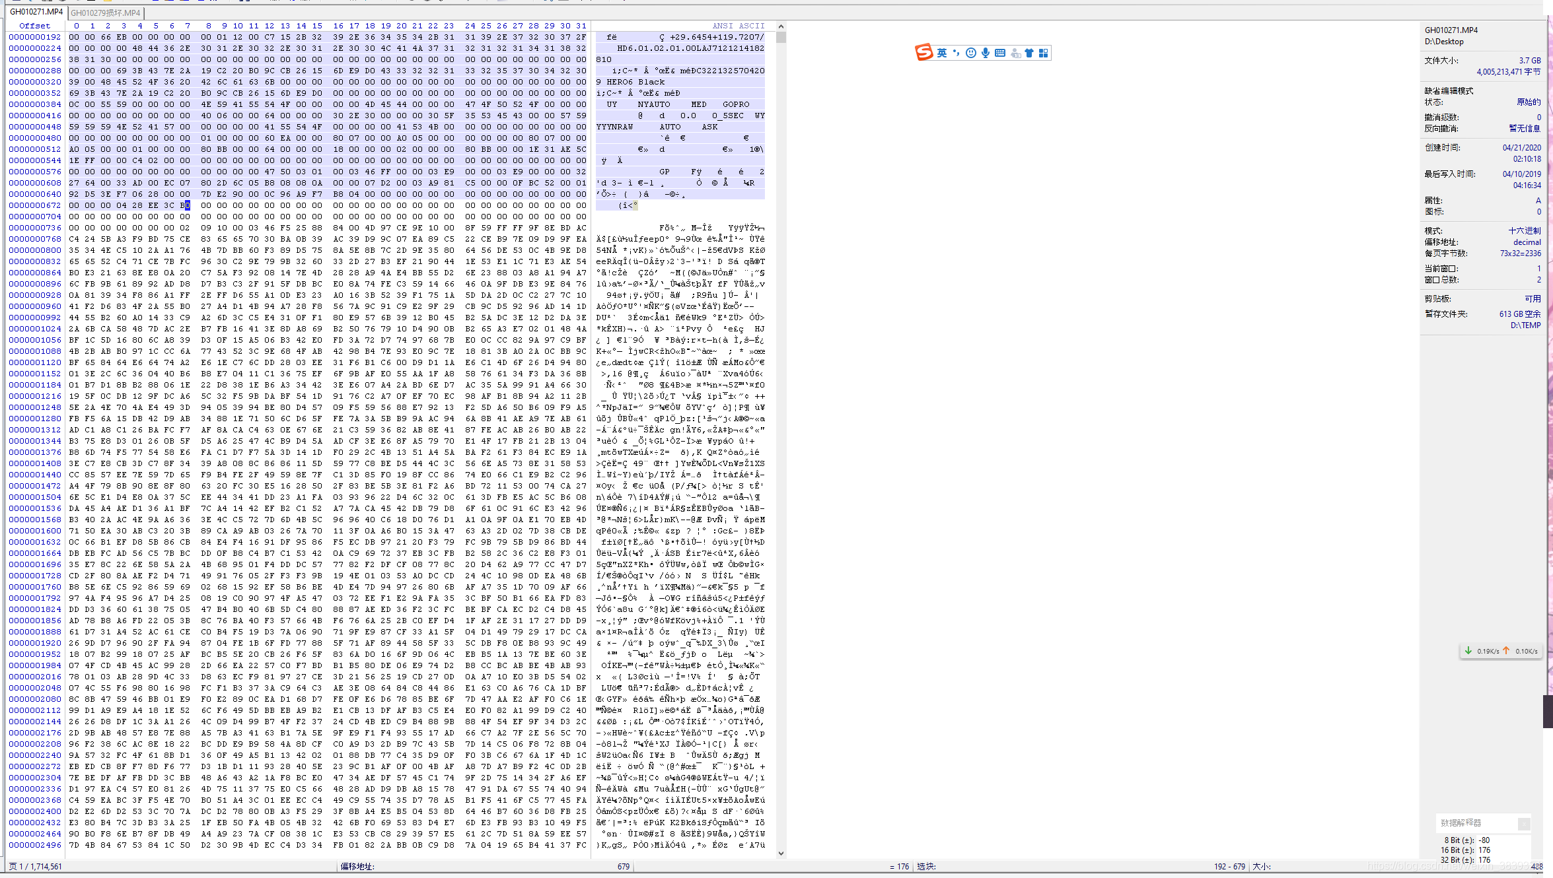Viewport: 1553px width, 878px height.
Task: Click the decimal offset address setting
Action: [1527, 242]
